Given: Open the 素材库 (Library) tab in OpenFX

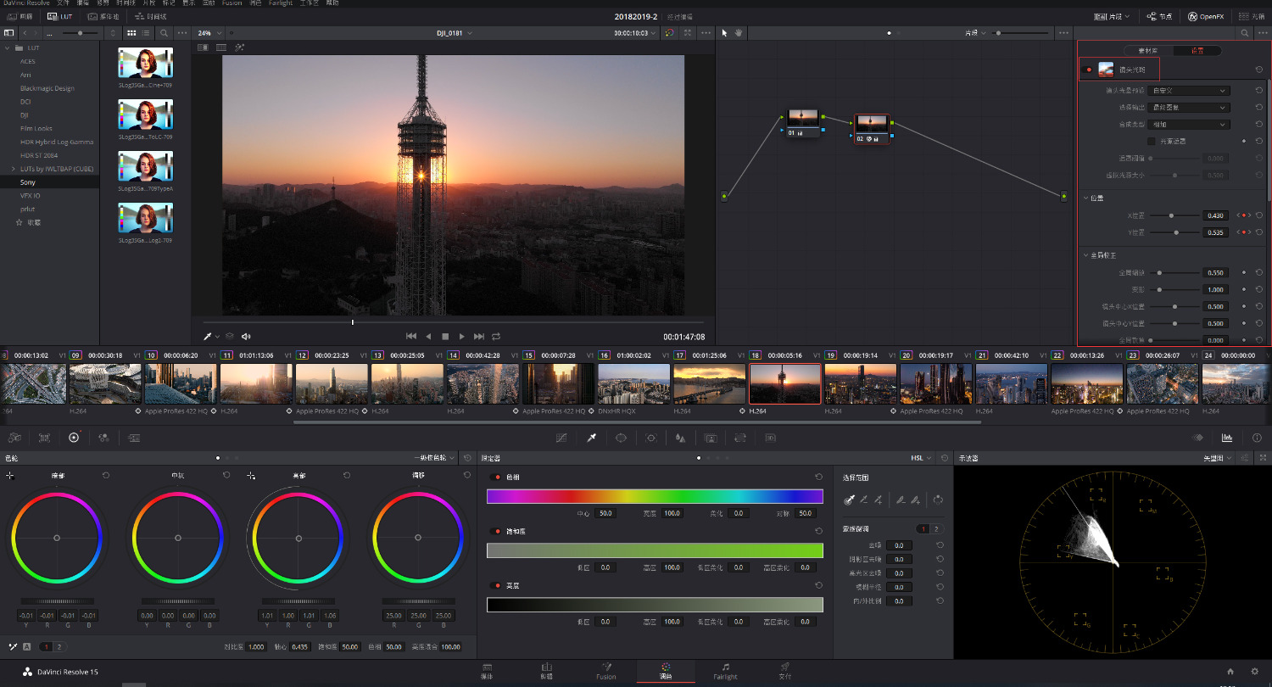Looking at the screenshot, I should (x=1148, y=51).
